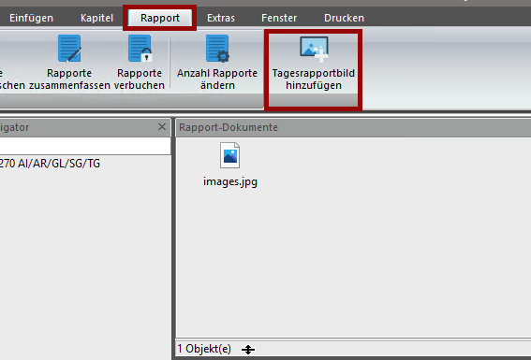Open Anzahl Rapporte ändern

tap(217, 63)
